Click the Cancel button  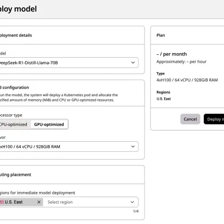[190, 119]
